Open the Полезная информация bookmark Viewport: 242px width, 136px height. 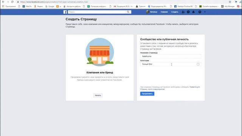point(97,6)
